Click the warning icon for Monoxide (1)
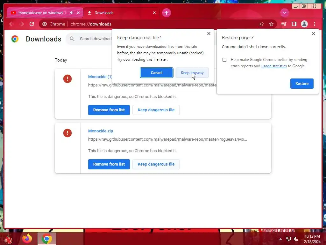The width and height of the screenshot is (326, 245). 67,79
